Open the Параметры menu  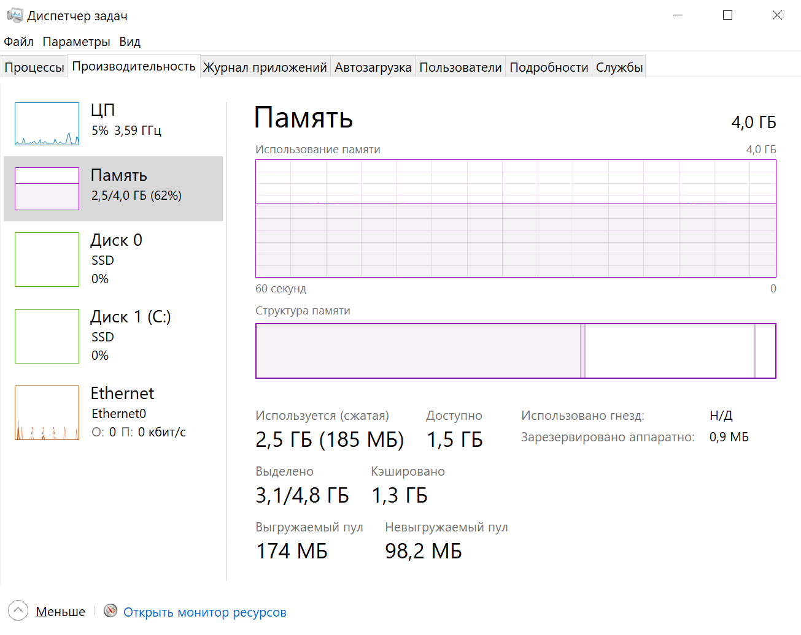pyautogui.click(x=76, y=42)
